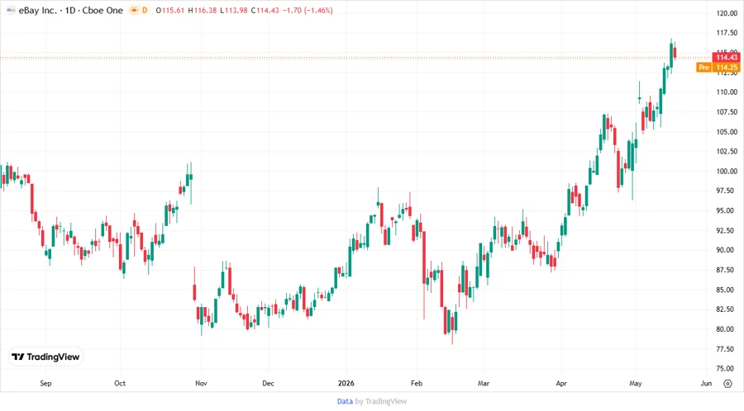Click the 92.50 price axis label
744x411 pixels.
[727, 230]
